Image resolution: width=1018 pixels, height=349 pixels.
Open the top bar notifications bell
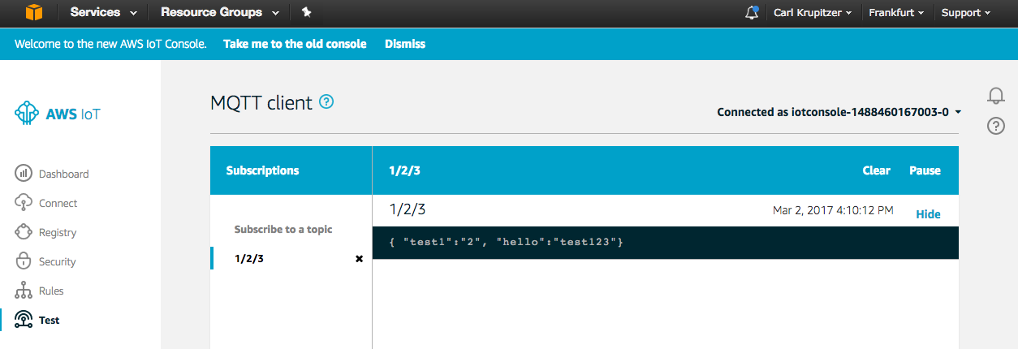click(x=752, y=13)
